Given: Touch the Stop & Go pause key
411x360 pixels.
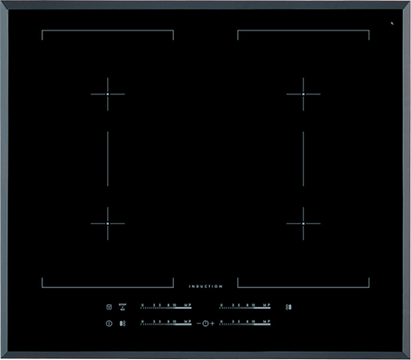Looking at the screenshot, I should point(123,307).
